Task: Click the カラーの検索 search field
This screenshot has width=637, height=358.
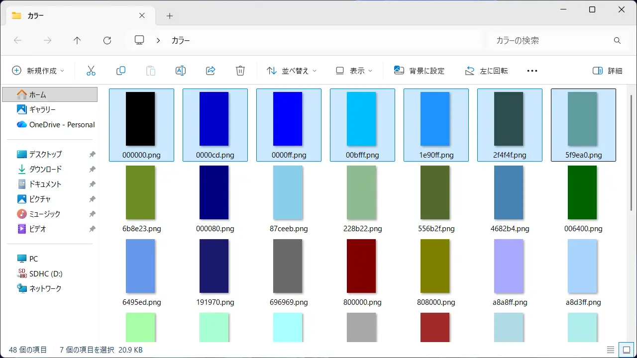Action: tap(550, 41)
